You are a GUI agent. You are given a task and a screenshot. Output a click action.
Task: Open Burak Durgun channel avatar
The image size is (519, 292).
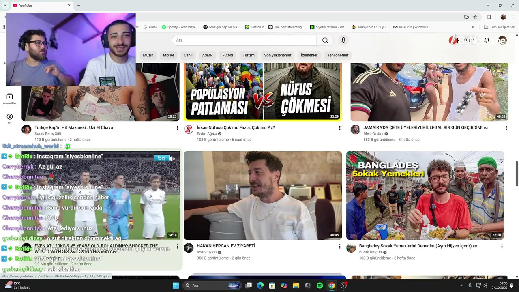(x=351, y=248)
